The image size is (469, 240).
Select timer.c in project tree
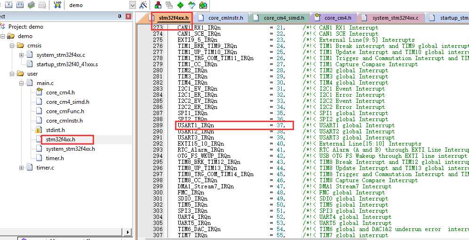pos(45,168)
